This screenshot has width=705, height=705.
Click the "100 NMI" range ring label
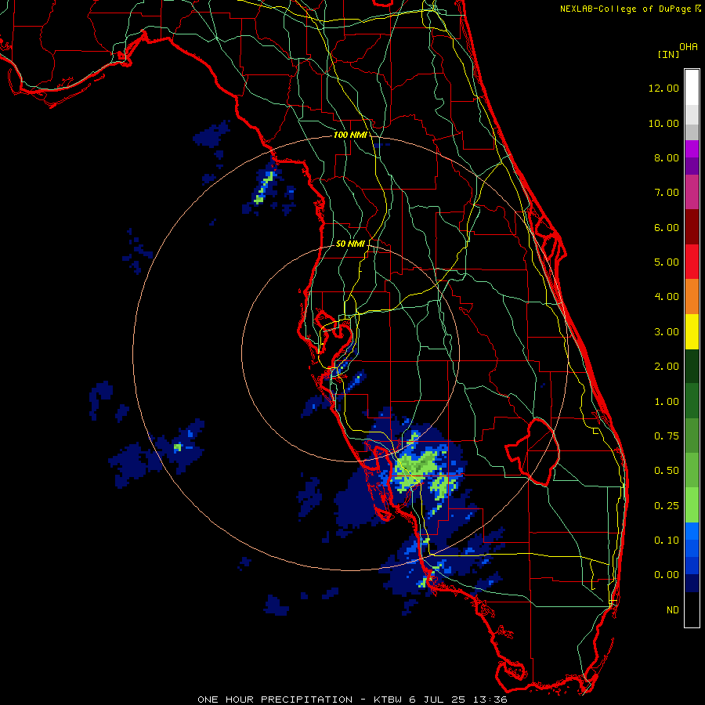[350, 135]
